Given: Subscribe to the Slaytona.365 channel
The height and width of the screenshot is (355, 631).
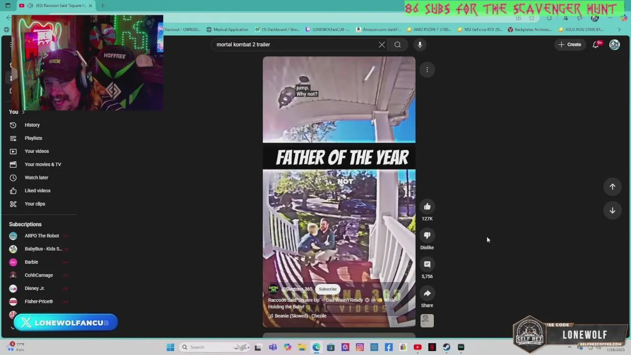Looking at the screenshot, I should pos(327,289).
